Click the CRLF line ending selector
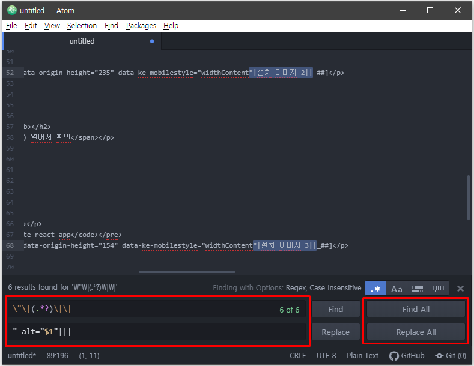Viewport: 474px width, 366px height. pyautogui.click(x=297, y=356)
